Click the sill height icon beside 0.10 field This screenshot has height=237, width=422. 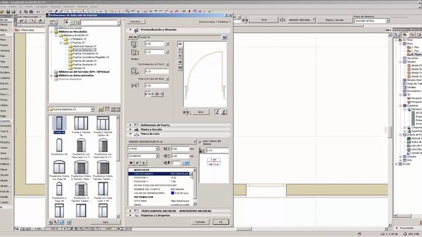point(135,71)
